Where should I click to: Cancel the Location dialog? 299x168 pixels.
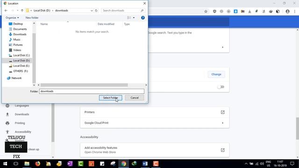coord(135,98)
